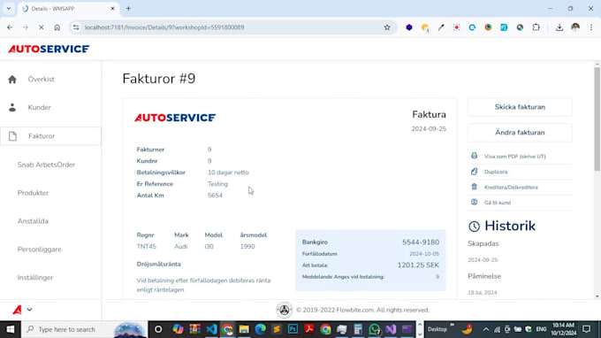Click the red A logo at sidebar bottom
The height and width of the screenshot is (338, 601).
(17, 310)
